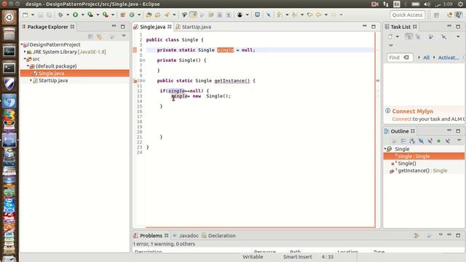
Task: Toggle Categorized presentation in Task List
Action: (409, 36)
